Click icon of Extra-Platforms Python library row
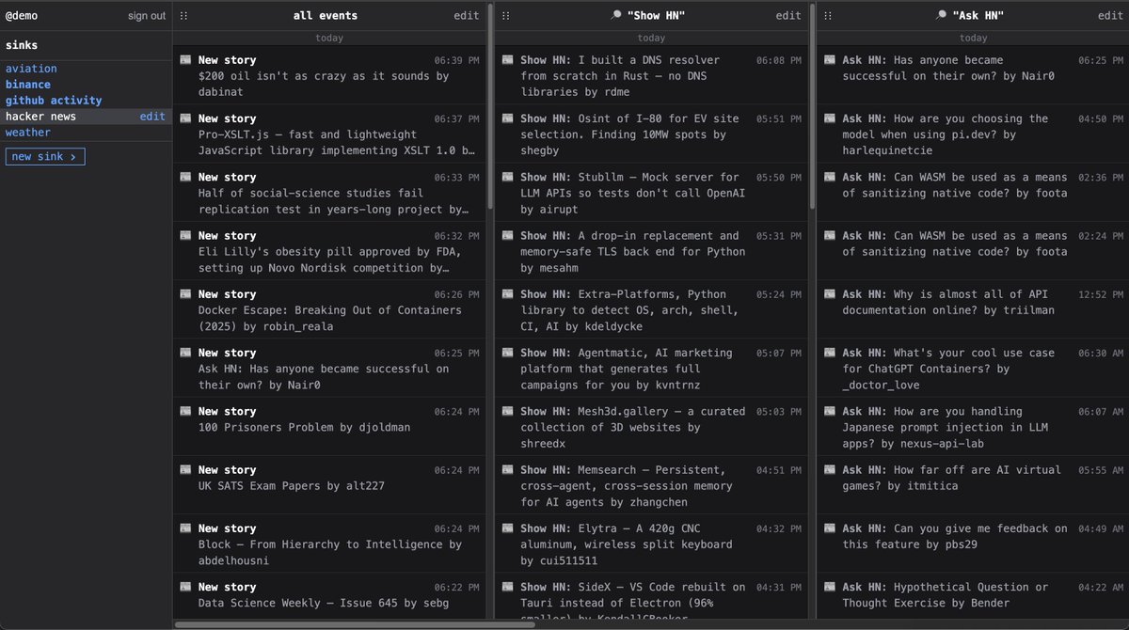This screenshot has height=630, width=1129. coord(508,294)
